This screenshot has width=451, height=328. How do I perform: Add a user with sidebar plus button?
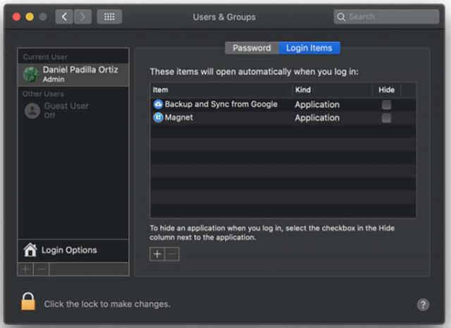tap(26, 270)
